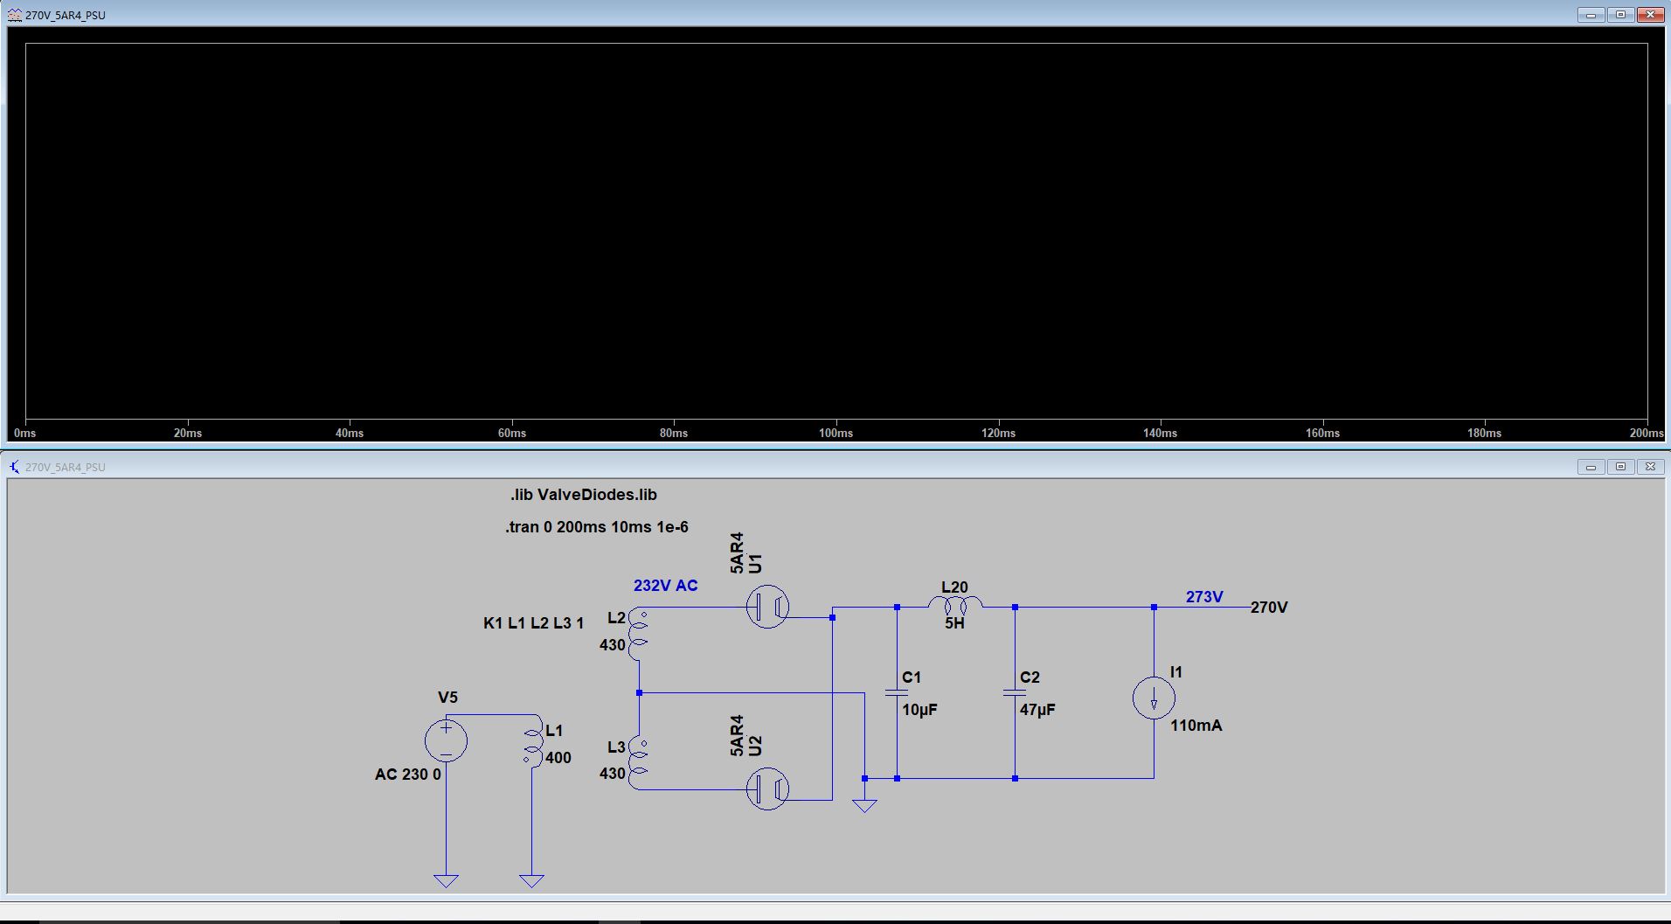This screenshot has width=1671, height=924.
Task: Select the .tran 0 200ms 10ms 1e-6 directive
Action: coord(597,527)
